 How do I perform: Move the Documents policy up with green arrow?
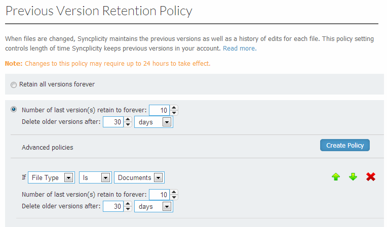click(336, 177)
